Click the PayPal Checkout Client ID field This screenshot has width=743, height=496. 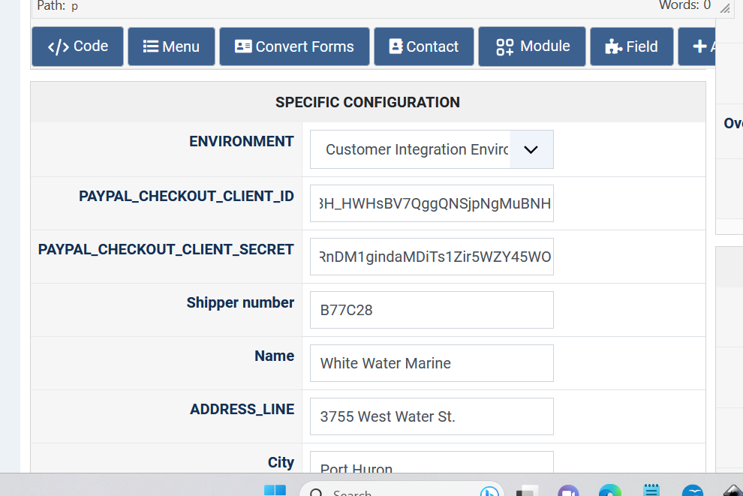click(x=432, y=203)
